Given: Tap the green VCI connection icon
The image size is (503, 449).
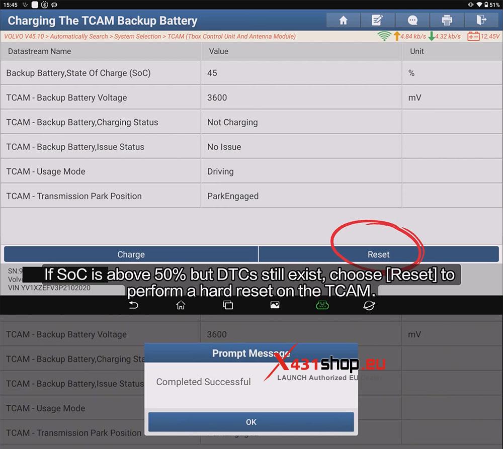Looking at the screenshot, I should pos(322,305).
